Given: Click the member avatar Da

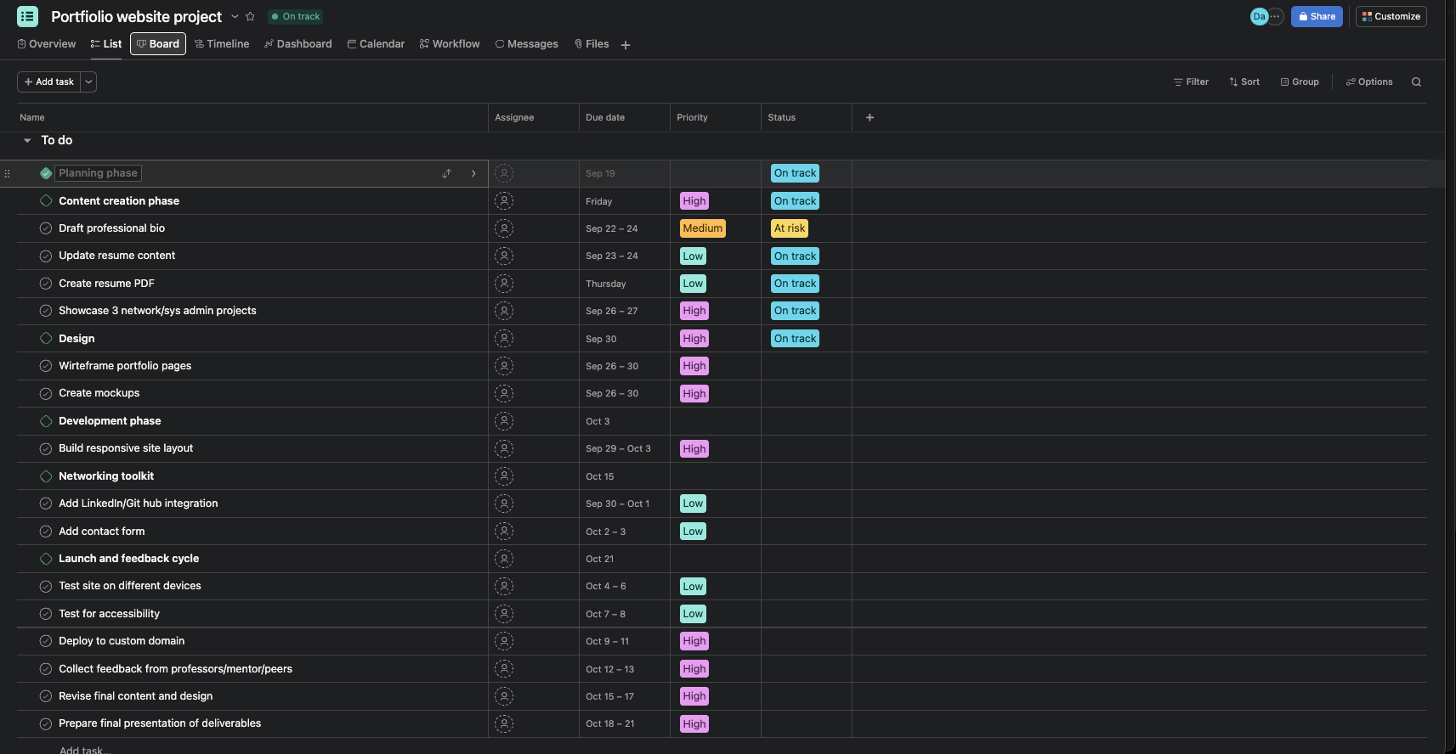Looking at the screenshot, I should (x=1259, y=16).
